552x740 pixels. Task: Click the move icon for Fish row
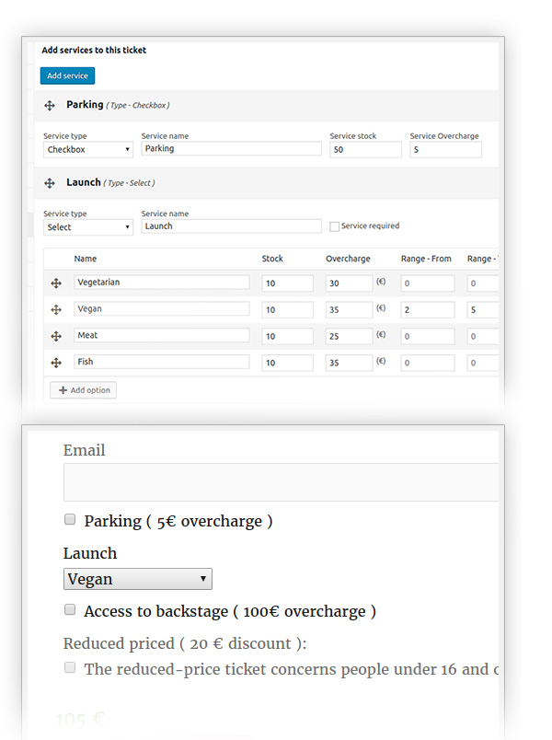click(56, 364)
